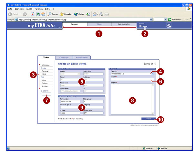
Task: Click the browser Back (Zurück) arrow icon
Action: click(x=10, y=14)
